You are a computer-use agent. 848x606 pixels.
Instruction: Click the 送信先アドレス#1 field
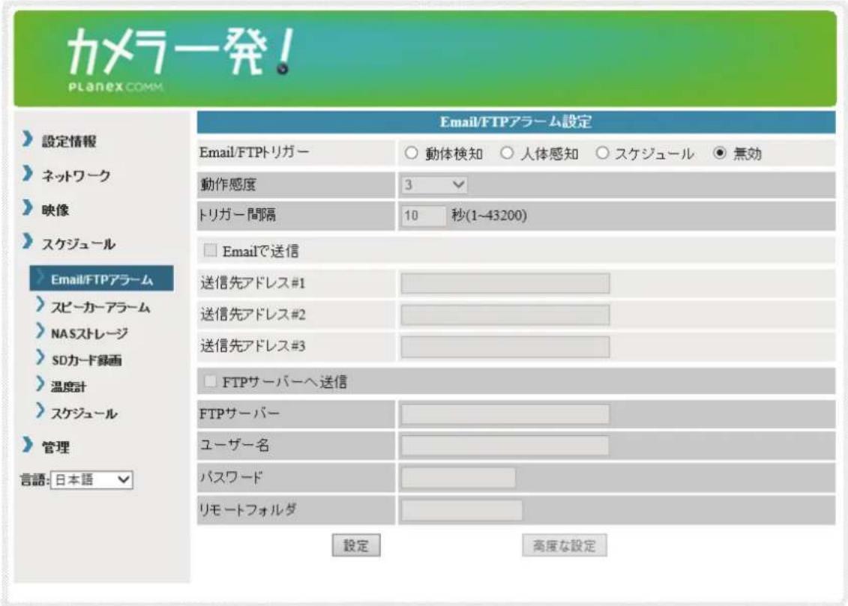pyautogui.click(x=505, y=283)
